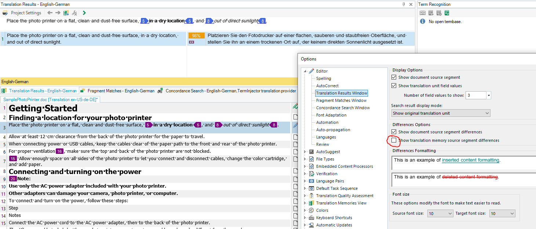Expand the Translation Memories View node
536x229 pixels.
[x=305, y=203]
